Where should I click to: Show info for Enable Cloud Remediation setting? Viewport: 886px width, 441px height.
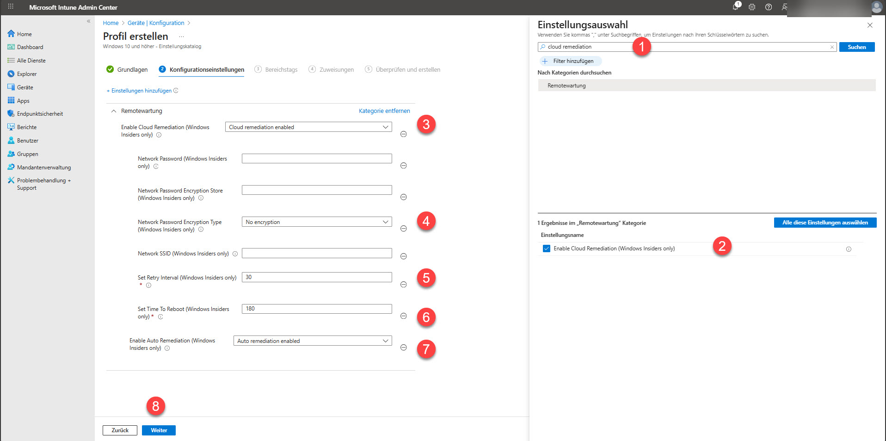(159, 135)
